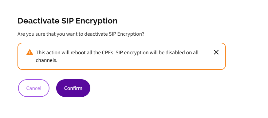The width and height of the screenshot is (268, 118).
Task: Select the Deactivate SIP Encryption heading
Action: (x=68, y=21)
